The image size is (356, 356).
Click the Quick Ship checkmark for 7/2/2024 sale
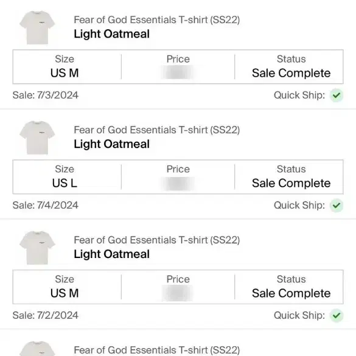[x=337, y=316]
